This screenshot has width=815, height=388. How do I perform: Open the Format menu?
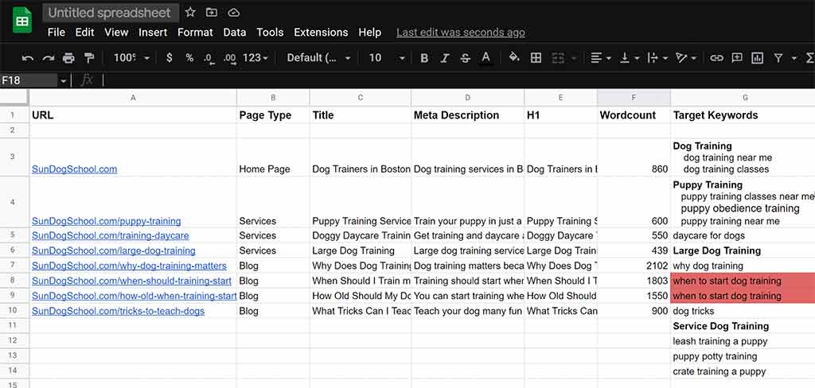pos(195,33)
